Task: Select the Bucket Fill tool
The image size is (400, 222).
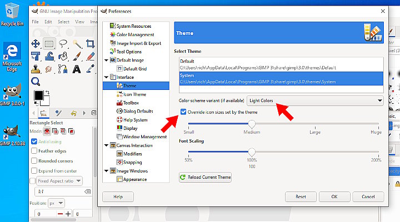Action: (63, 56)
